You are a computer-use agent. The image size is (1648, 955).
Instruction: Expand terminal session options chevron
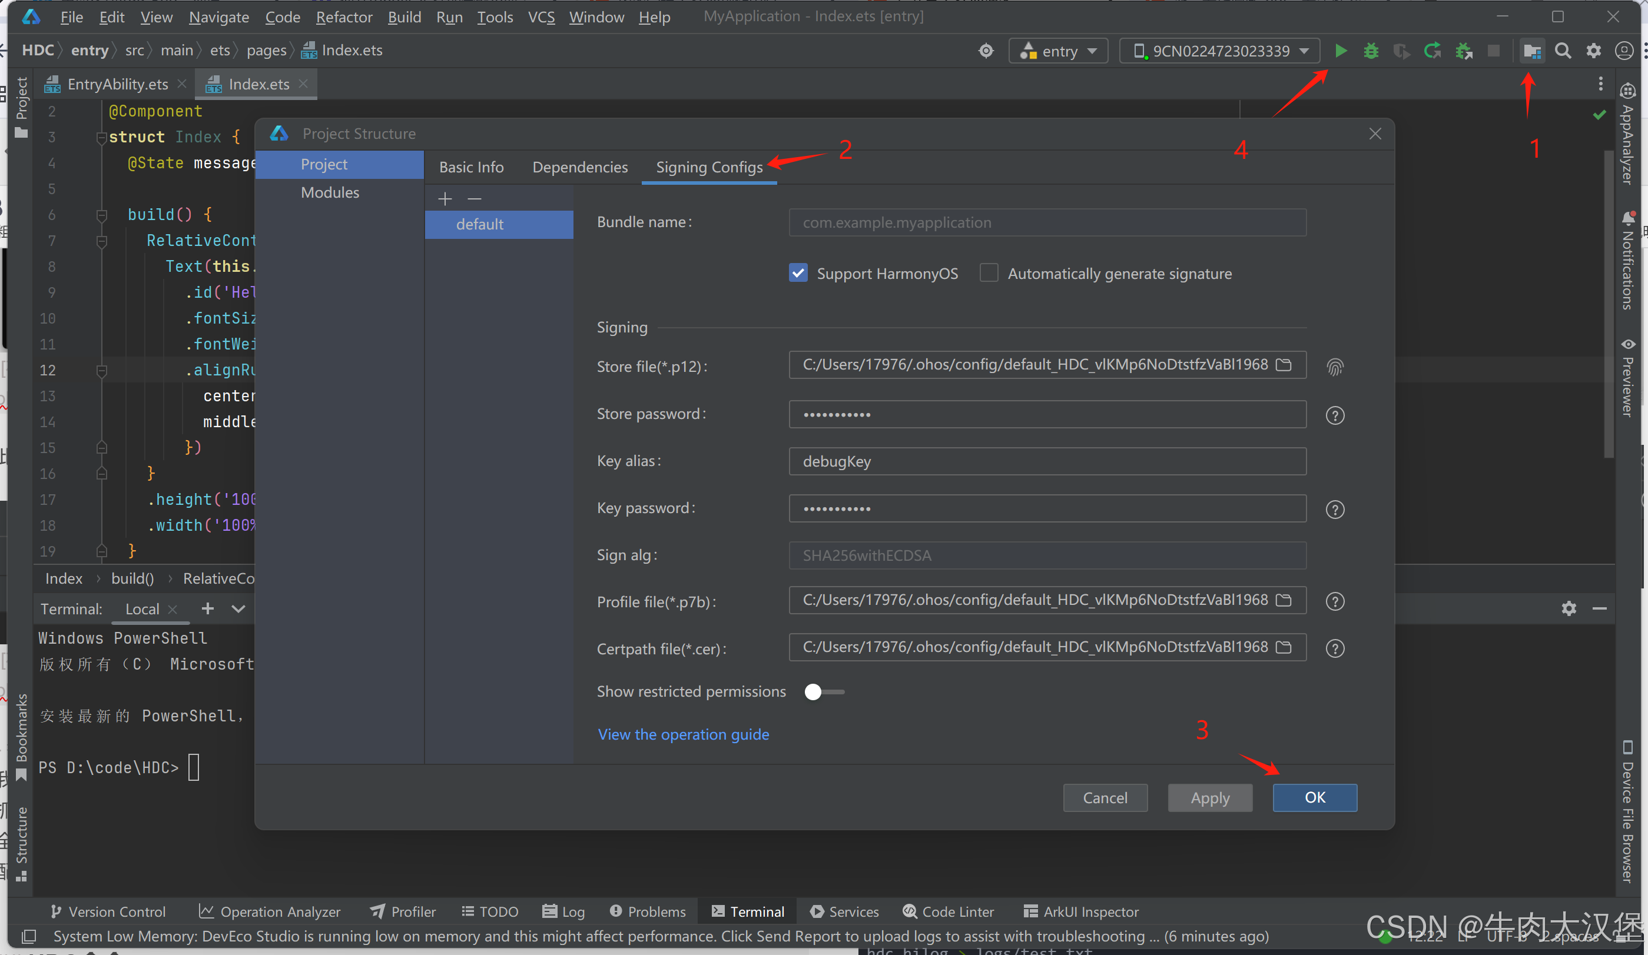click(238, 609)
